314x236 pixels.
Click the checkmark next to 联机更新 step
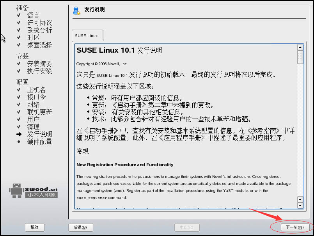tap(19, 112)
